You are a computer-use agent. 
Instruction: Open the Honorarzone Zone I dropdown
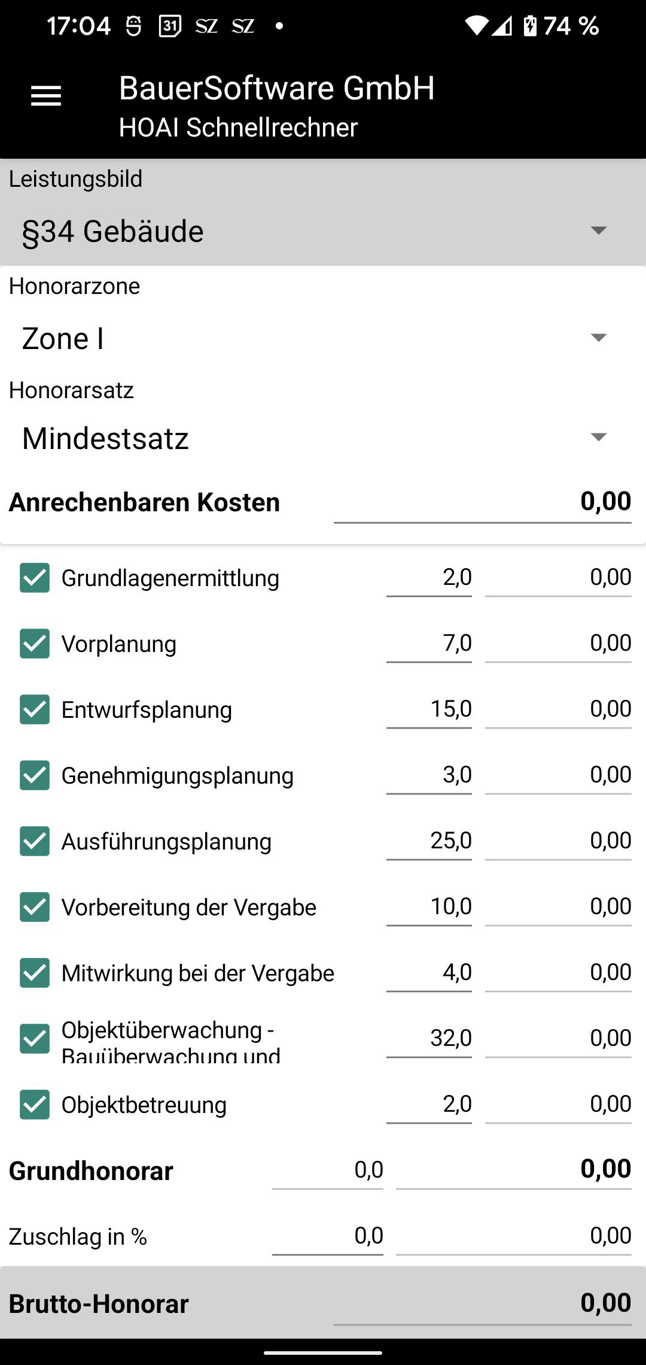[x=323, y=338]
